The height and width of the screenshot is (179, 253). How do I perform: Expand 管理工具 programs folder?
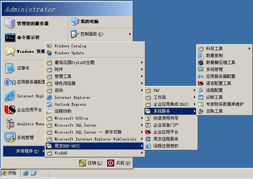pyautogui.click(x=95, y=76)
